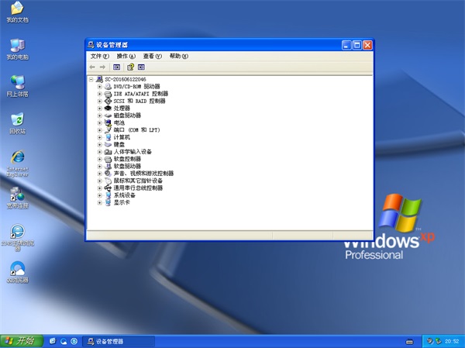Expand the 显示卡 device category
This screenshot has width=465, height=348.
point(99,202)
